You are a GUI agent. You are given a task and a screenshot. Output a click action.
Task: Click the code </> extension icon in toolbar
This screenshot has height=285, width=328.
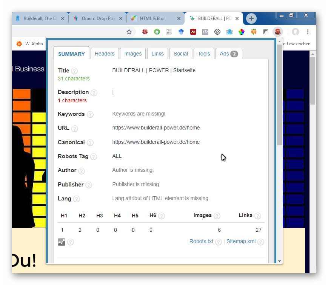[x=205, y=32]
